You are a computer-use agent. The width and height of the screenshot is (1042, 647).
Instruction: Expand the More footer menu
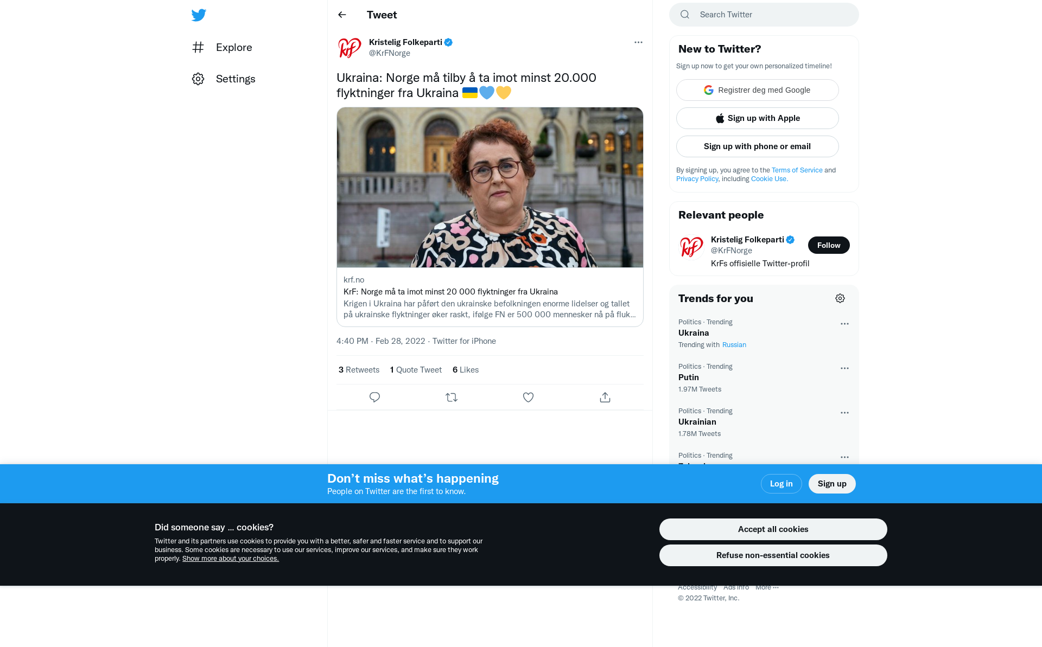pyautogui.click(x=767, y=587)
